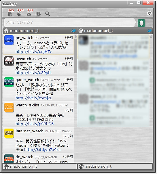The height and width of the screenshot is (174, 157).
Task: Open link http://bit.ly/pSBhO6
Action: pyautogui.click(x=35, y=124)
